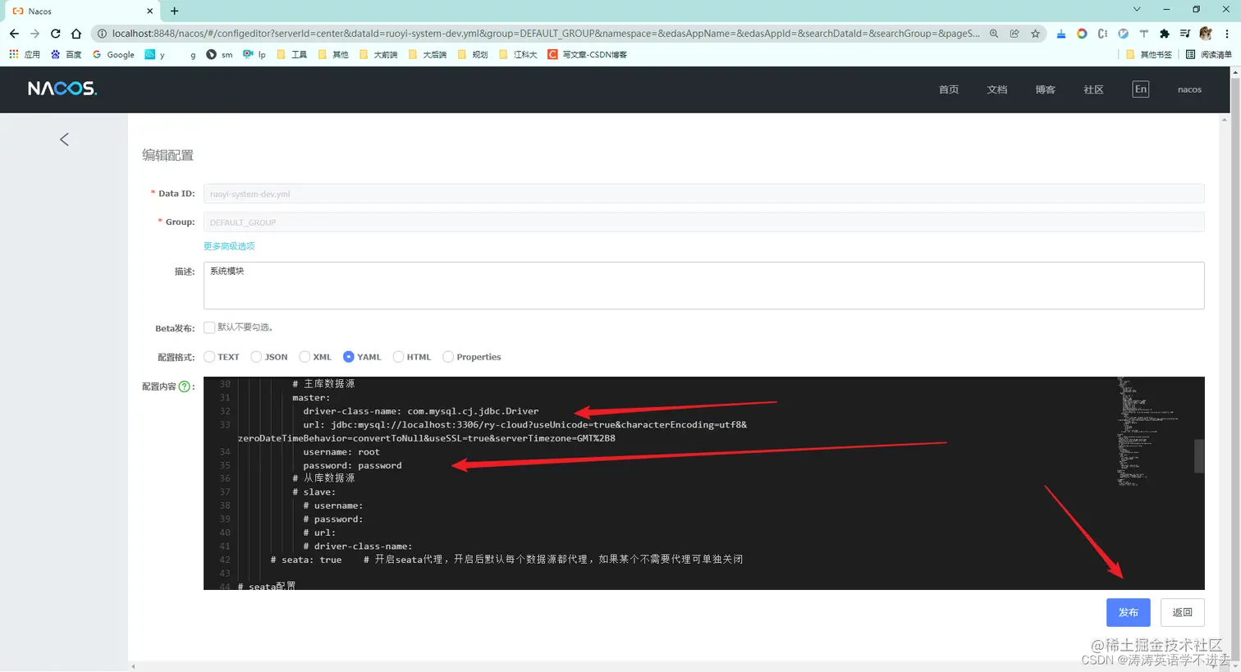Open a new browser tab
This screenshot has height=672, width=1241.
(174, 11)
